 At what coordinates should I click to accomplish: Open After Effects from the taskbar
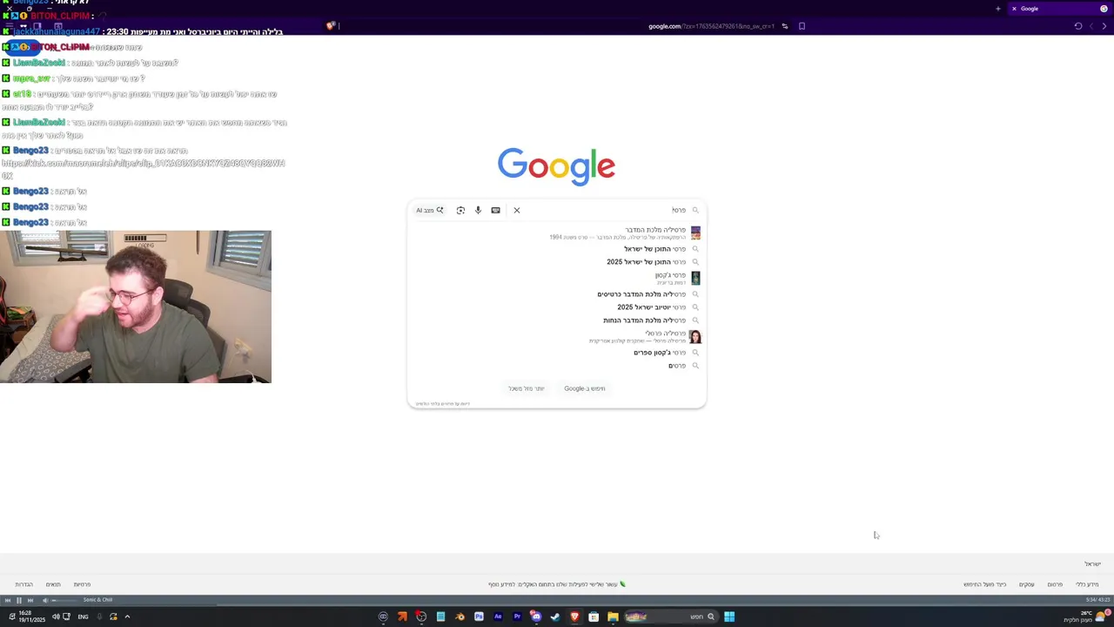tap(498, 617)
